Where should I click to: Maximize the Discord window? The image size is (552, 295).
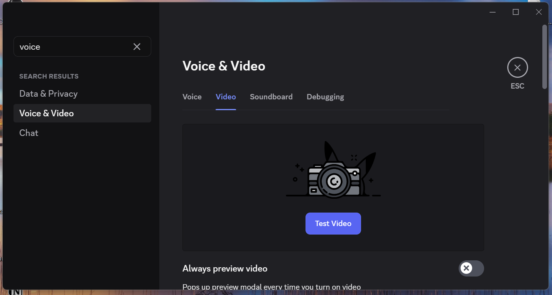tap(516, 12)
